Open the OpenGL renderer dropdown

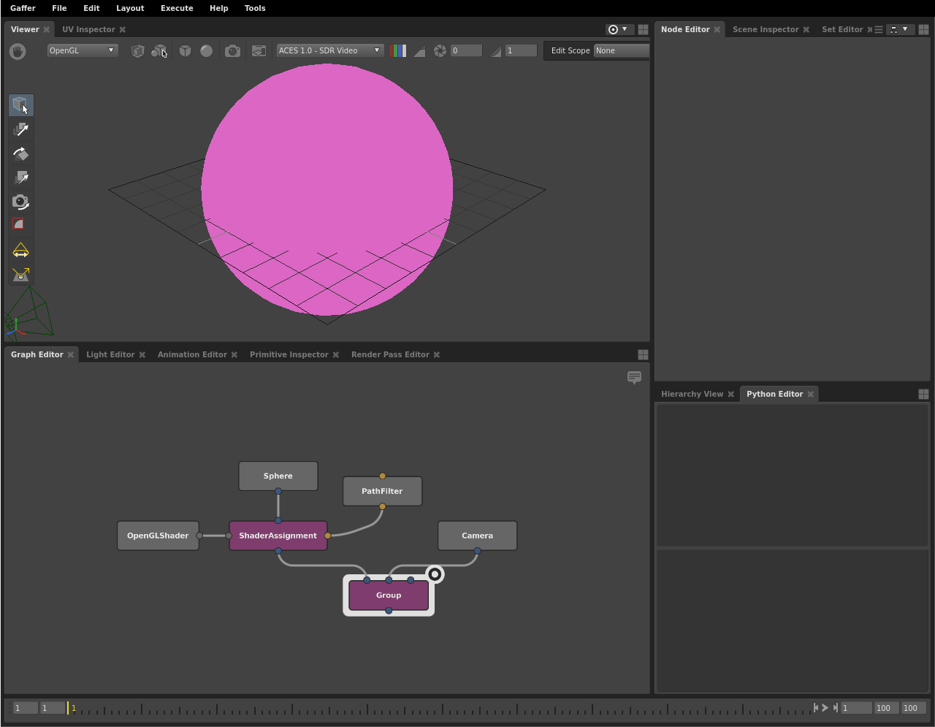pos(82,50)
